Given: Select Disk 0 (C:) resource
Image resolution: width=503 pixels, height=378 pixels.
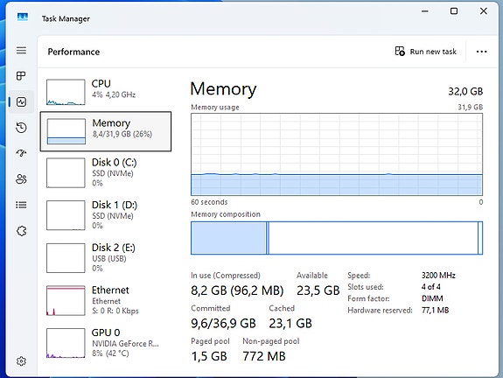Looking at the screenshot, I should click(x=106, y=172).
